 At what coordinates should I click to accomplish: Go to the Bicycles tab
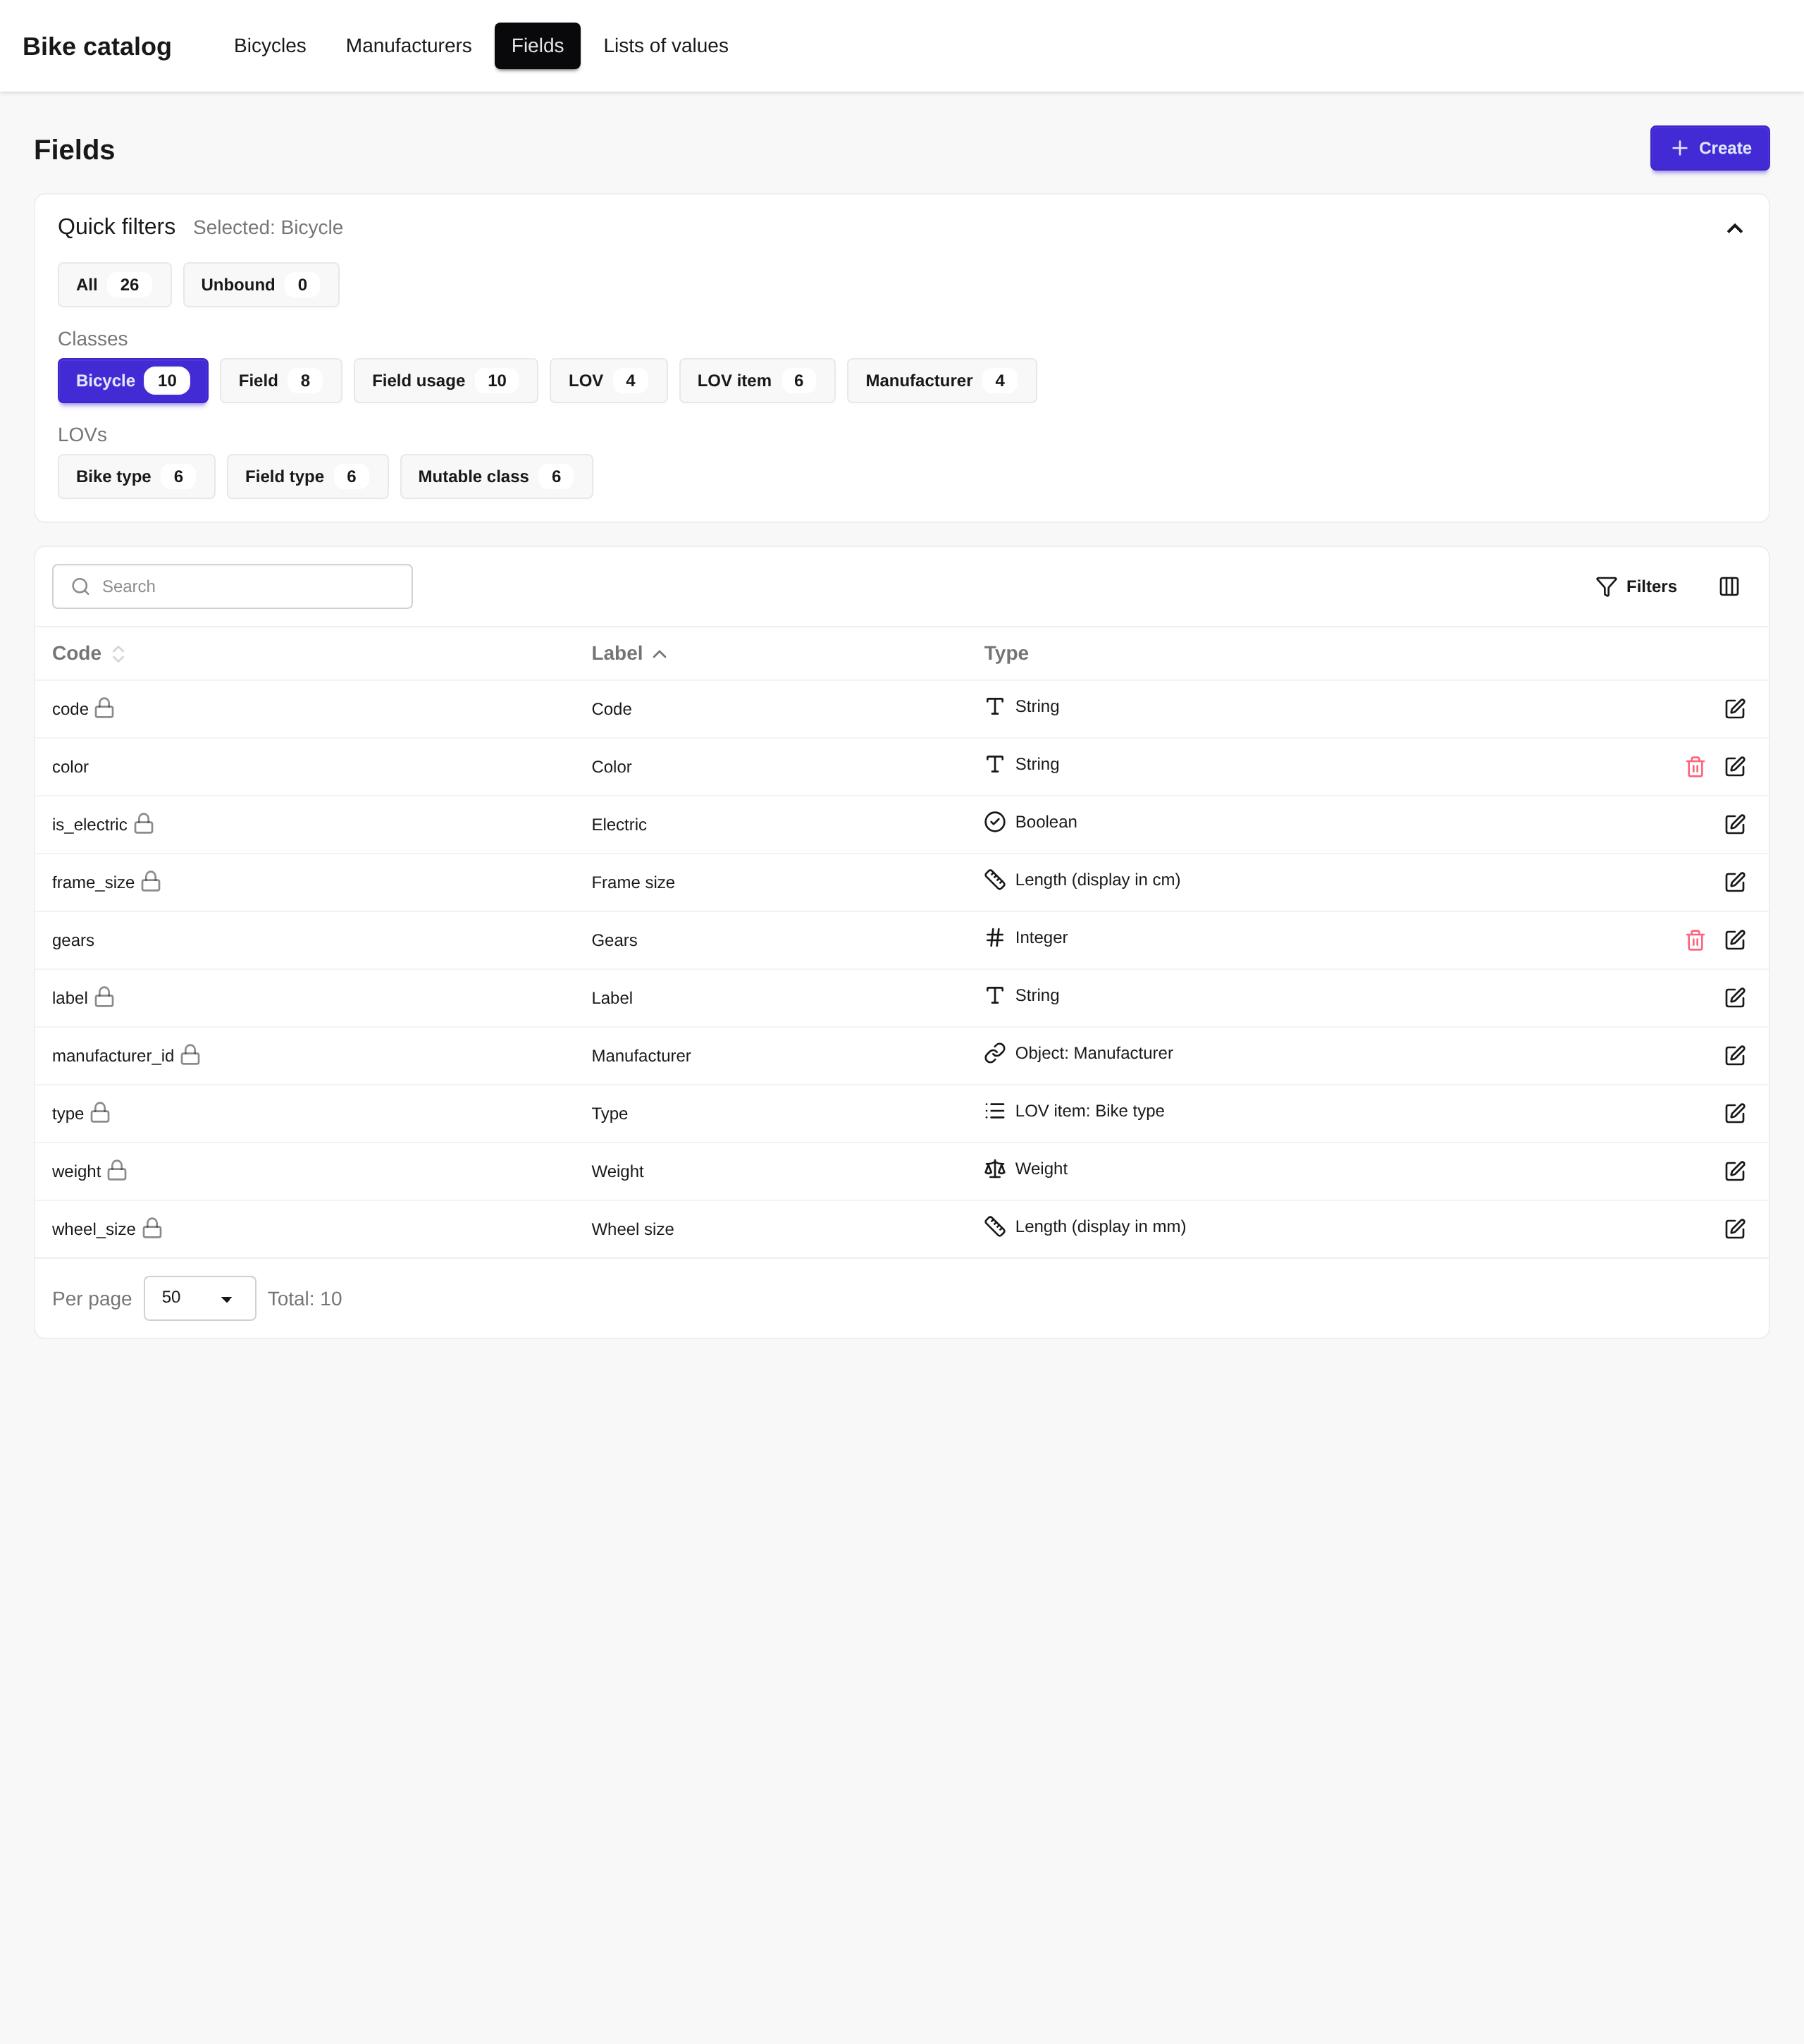pos(270,46)
